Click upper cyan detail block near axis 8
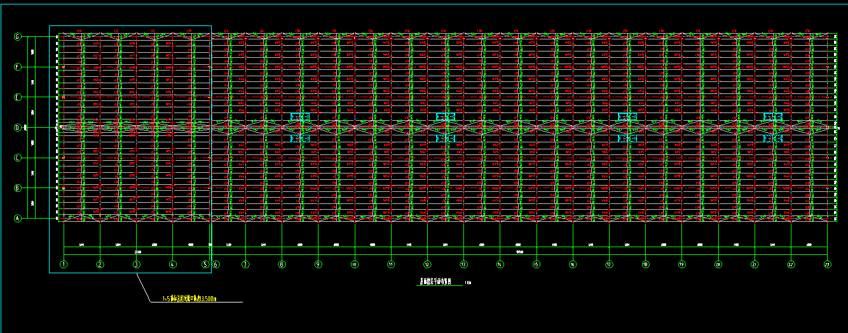Screen dimensions: 848x333 tap(299, 117)
